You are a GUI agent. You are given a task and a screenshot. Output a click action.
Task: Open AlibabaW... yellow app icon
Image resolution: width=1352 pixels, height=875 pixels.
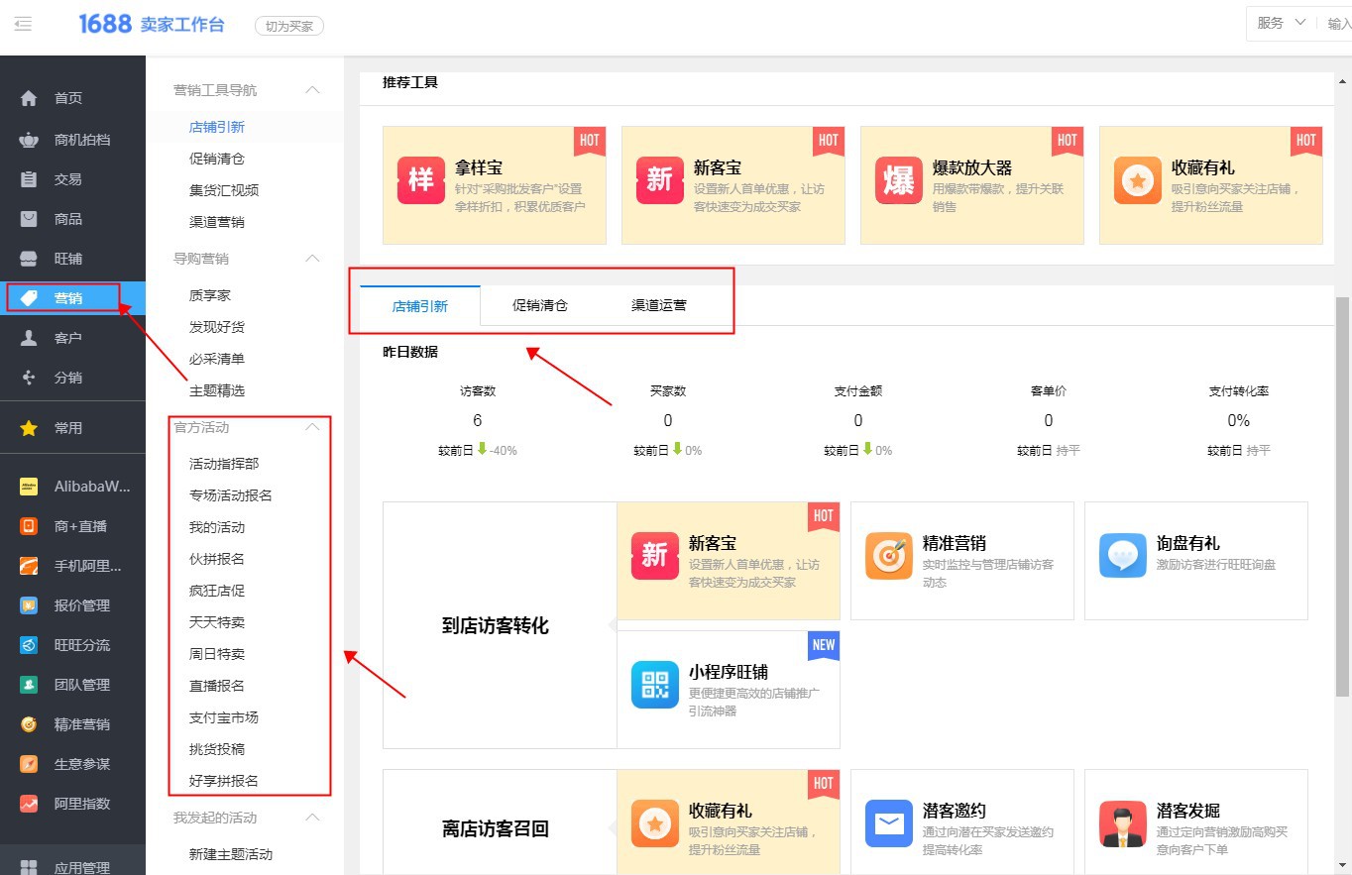pyautogui.click(x=29, y=487)
